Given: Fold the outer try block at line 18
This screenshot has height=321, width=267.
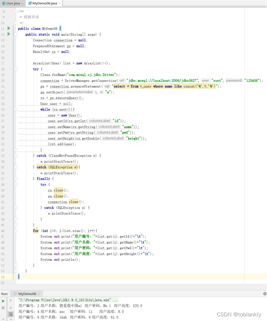Looking at the screenshot, I should click(16, 69).
